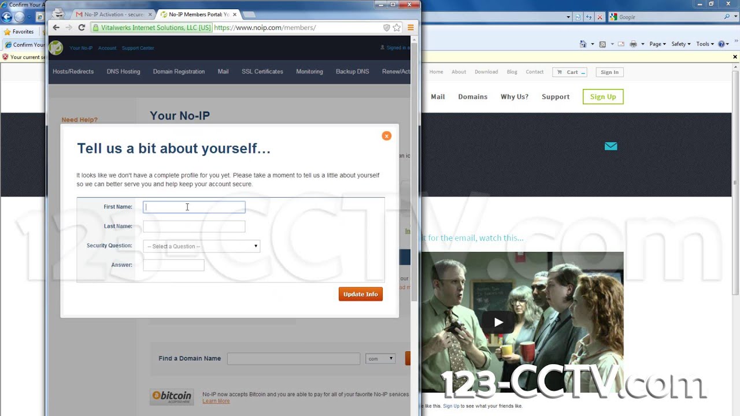Click the IE Home icon
This screenshot has height=416, width=740.
click(x=584, y=44)
